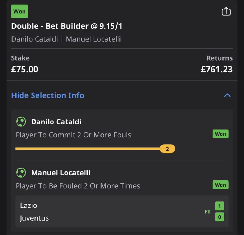244x235 pixels.
Task: Select the £75.00 stake amount
Action: pyautogui.click(x=25, y=69)
